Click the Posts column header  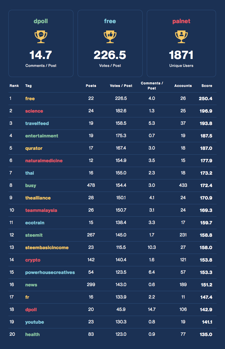point(91,85)
